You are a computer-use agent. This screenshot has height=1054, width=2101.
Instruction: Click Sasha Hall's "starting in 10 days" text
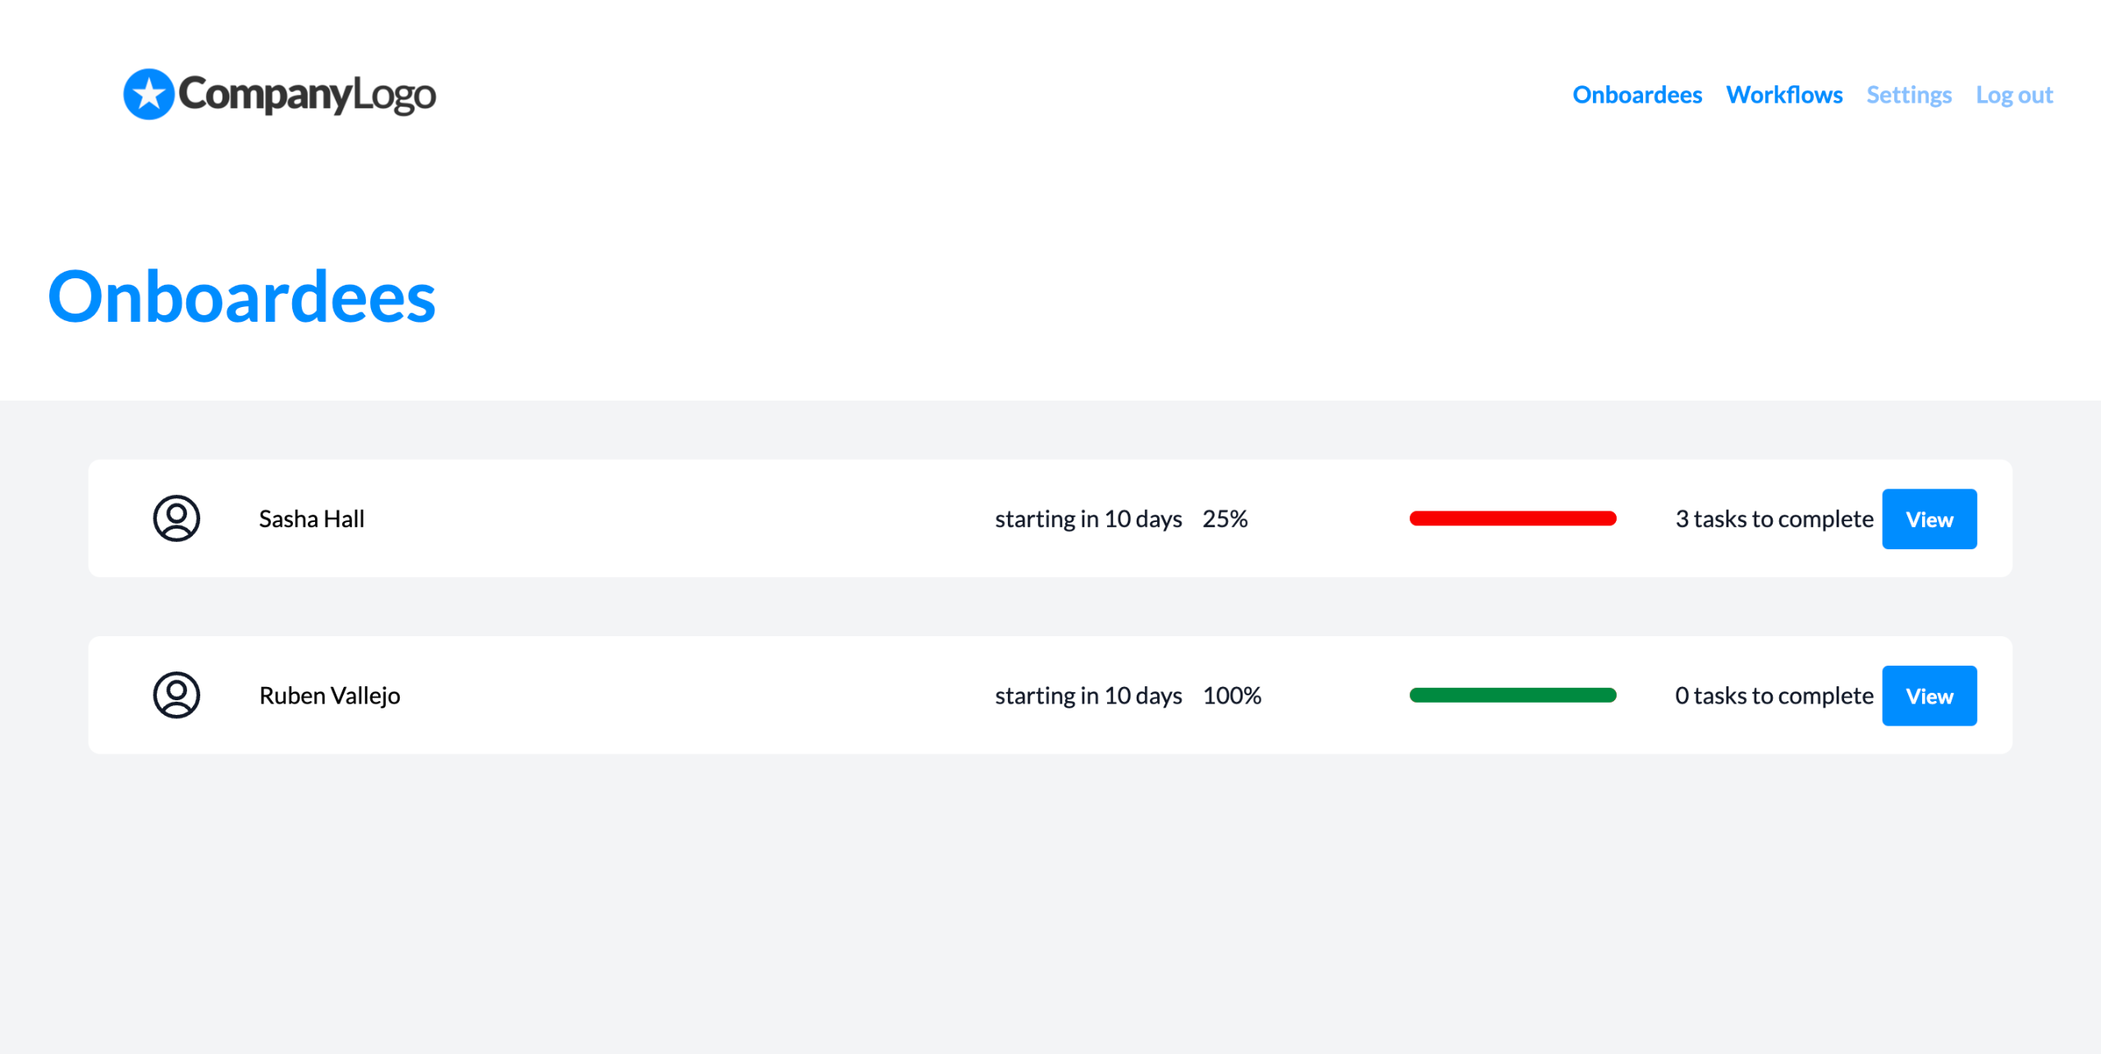1088,519
